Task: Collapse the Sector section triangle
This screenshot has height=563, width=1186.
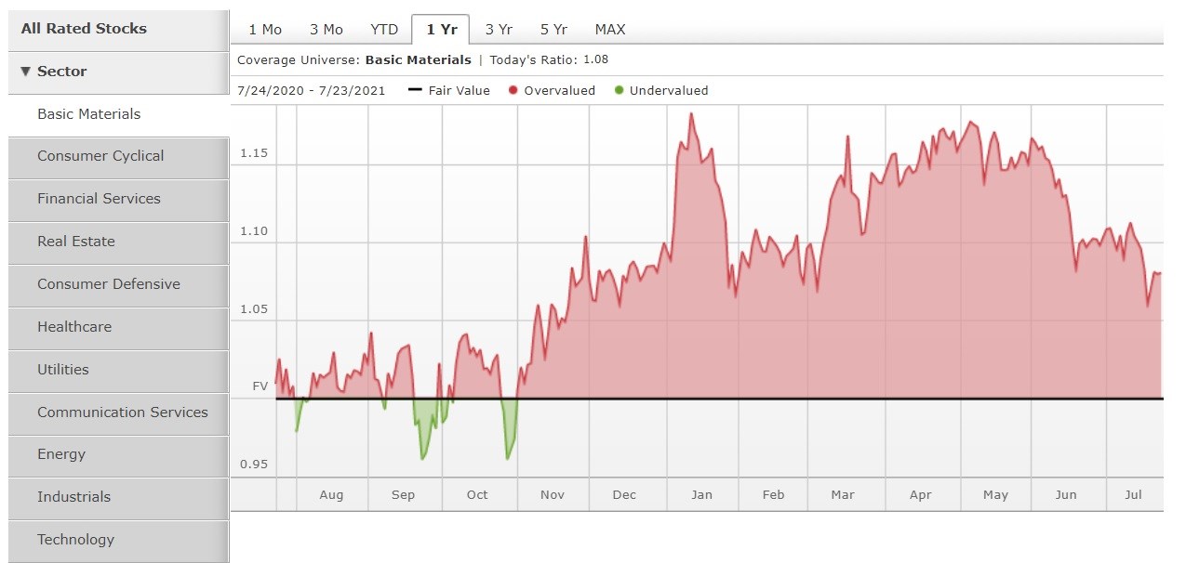Action: pyautogui.click(x=25, y=72)
